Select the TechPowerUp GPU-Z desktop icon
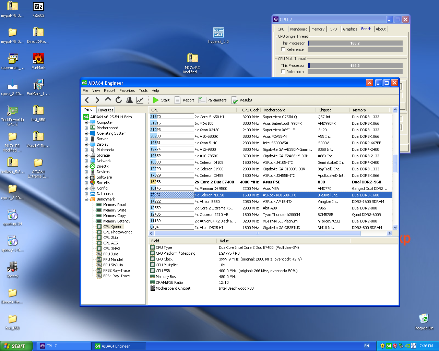The image size is (439, 351). click(x=12, y=116)
